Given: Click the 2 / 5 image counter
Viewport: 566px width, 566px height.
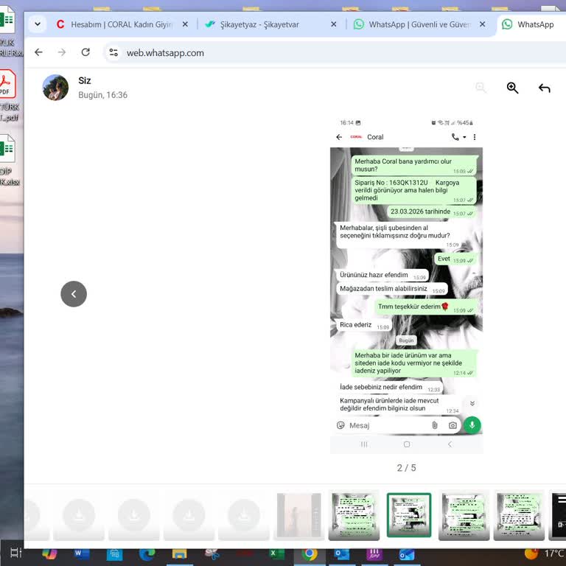Looking at the screenshot, I should click(x=407, y=468).
